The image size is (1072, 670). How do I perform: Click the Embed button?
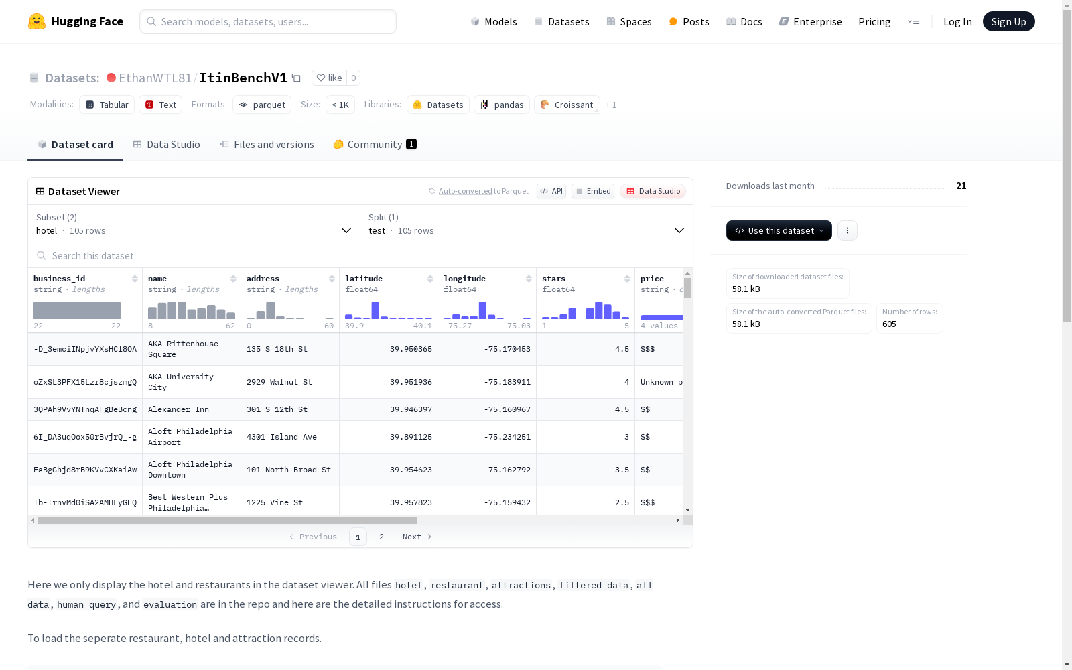(593, 191)
